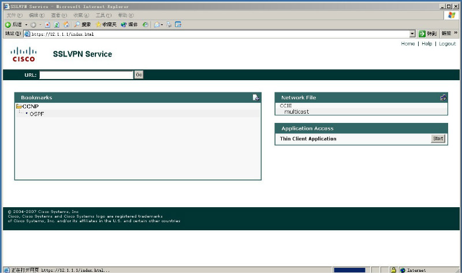462x273 pixels.
Task: Click the Windows logo throbber icon
Action: [452, 16]
